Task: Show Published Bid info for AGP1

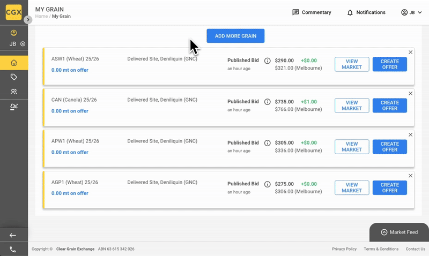Action: 267,184
